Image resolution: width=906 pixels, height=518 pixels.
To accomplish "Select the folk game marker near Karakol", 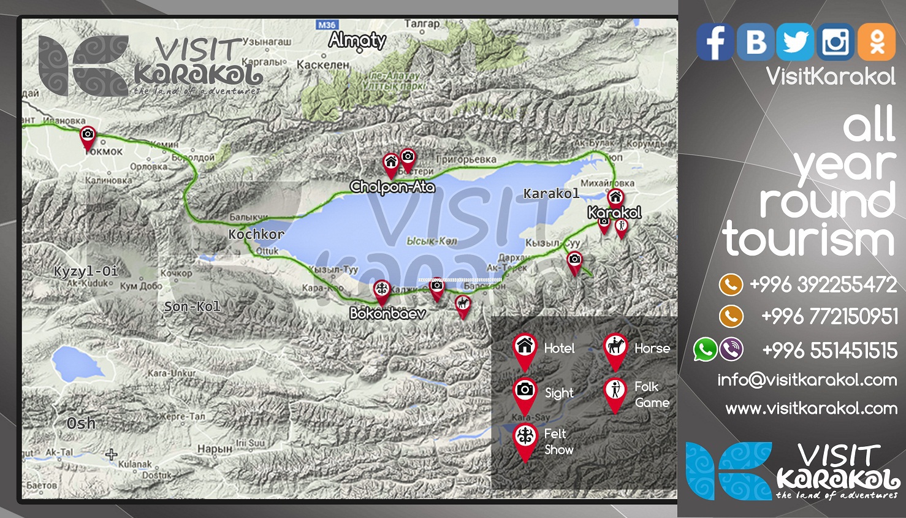I will 622,228.
